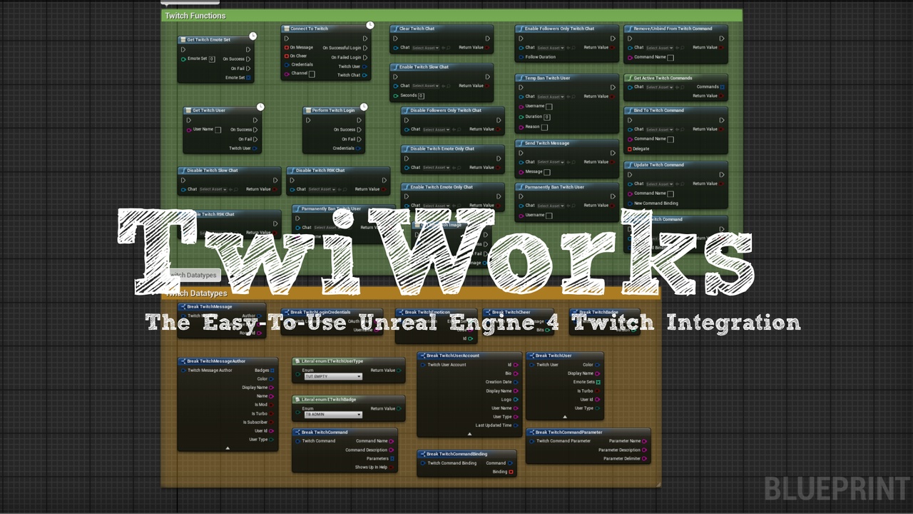Click the Message text box on Send Twitch Message
913x514 pixels.
coord(547,172)
